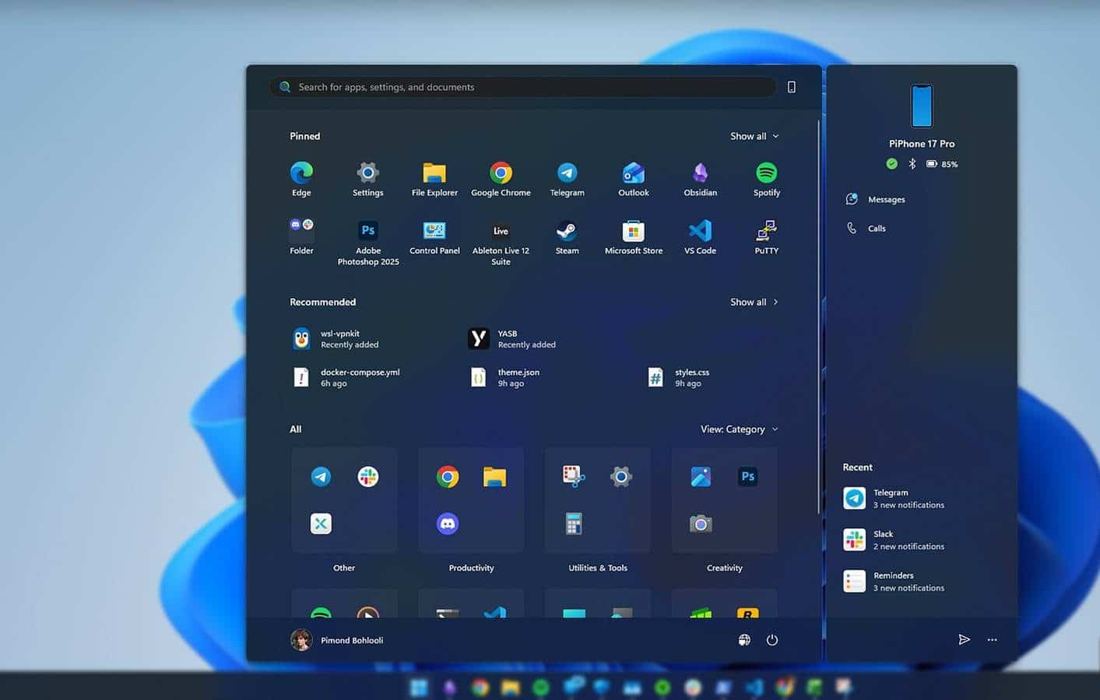This screenshot has height=700, width=1100.
Task: Show all Recommended items
Action: 754,302
